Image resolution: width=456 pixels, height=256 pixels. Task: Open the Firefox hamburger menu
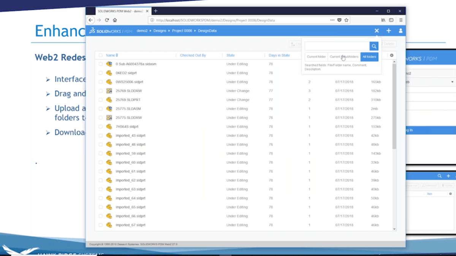click(x=401, y=20)
